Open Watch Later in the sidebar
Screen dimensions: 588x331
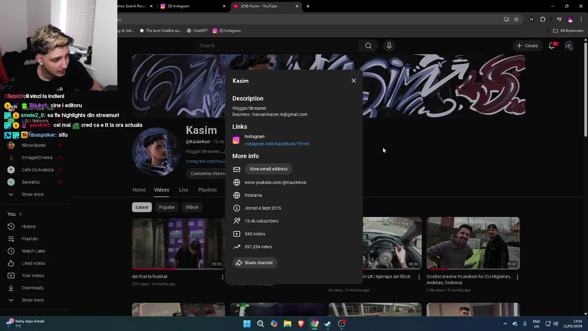[33, 251]
